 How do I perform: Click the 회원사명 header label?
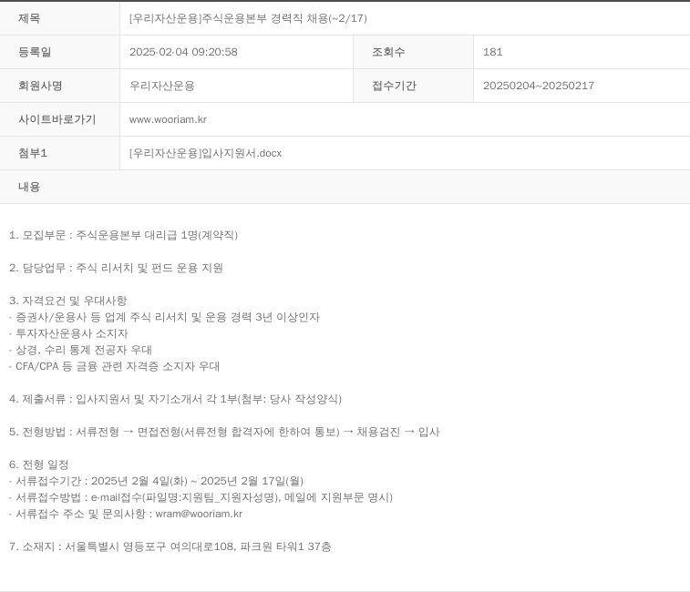[40, 86]
